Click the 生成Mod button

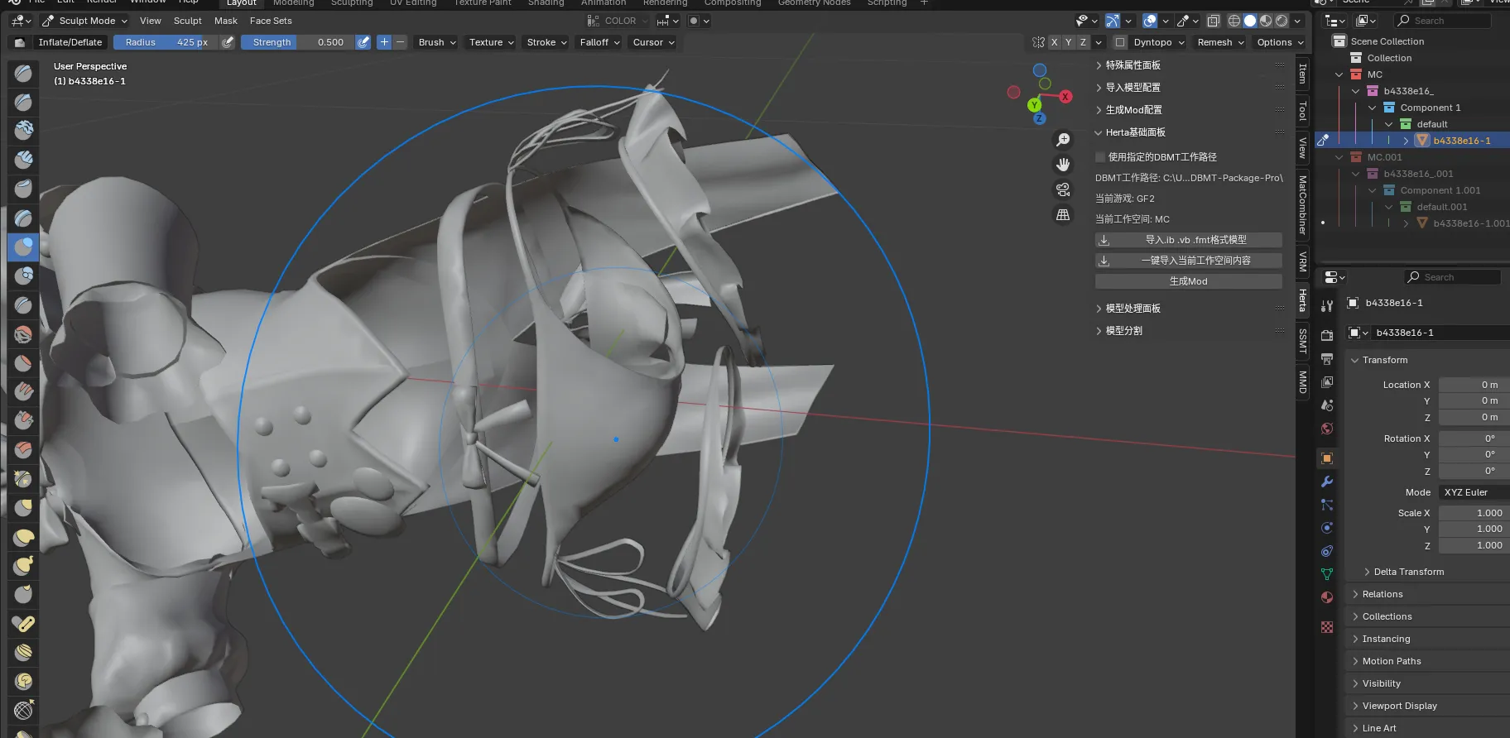(1189, 281)
